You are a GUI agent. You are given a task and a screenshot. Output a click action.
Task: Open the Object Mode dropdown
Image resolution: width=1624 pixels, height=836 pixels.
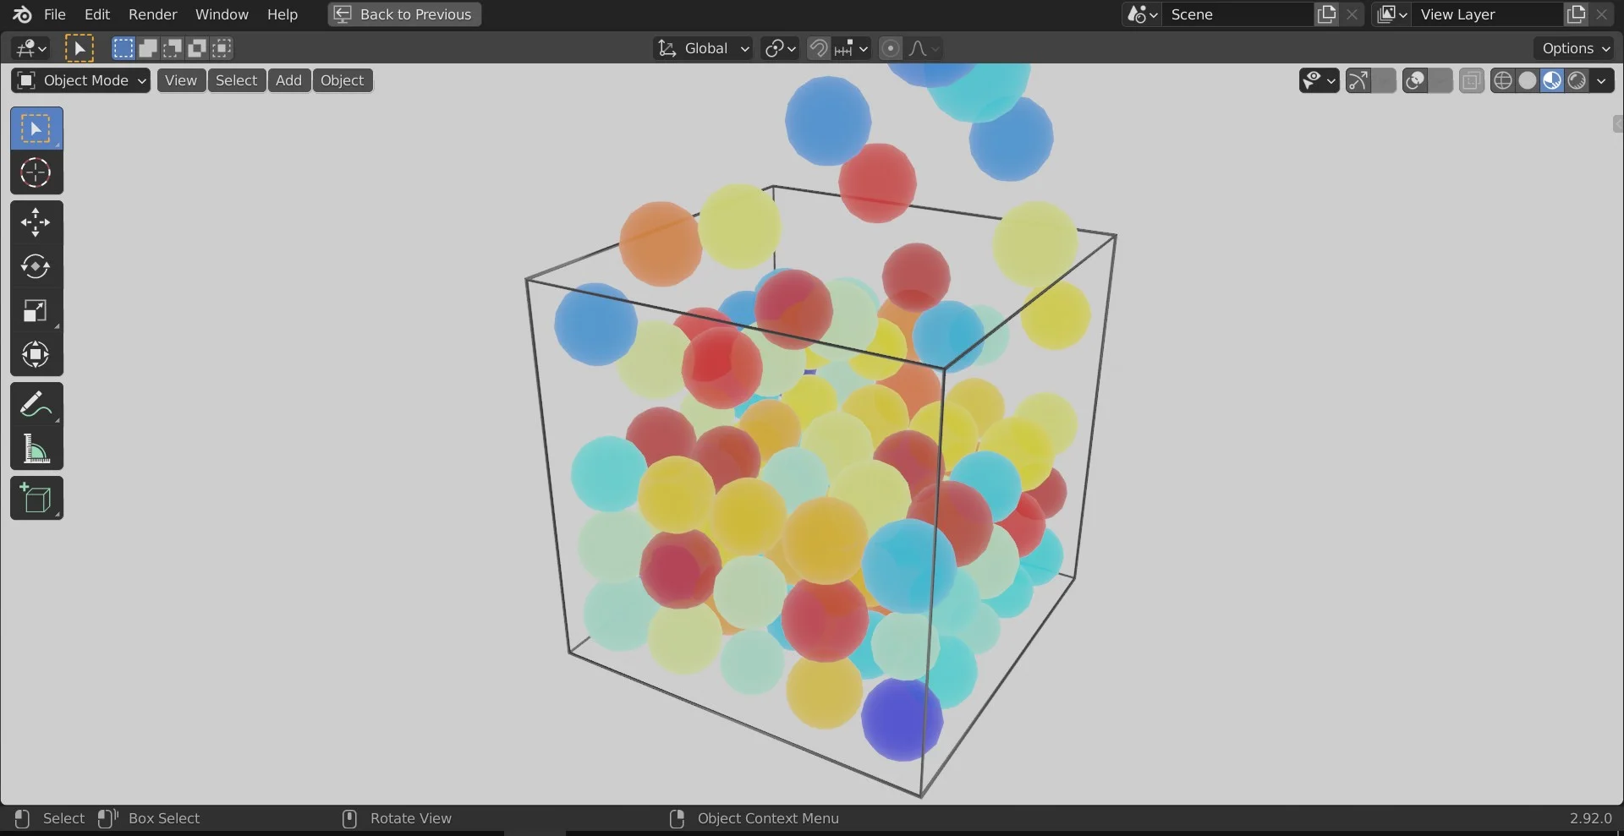pos(81,80)
